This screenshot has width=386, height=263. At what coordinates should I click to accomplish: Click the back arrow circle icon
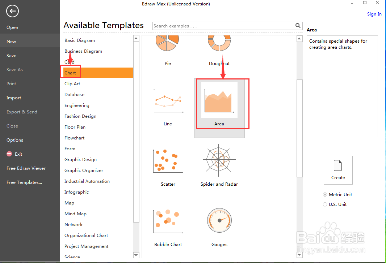tap(12, 11)
